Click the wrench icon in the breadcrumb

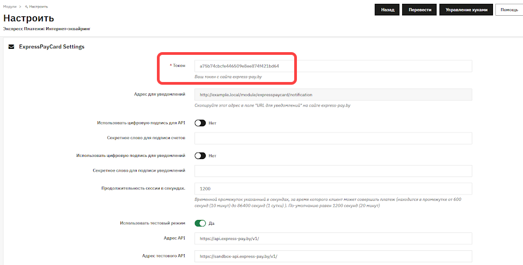coord(26,7)
